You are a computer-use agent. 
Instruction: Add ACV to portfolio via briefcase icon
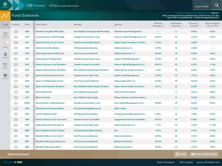16,43
